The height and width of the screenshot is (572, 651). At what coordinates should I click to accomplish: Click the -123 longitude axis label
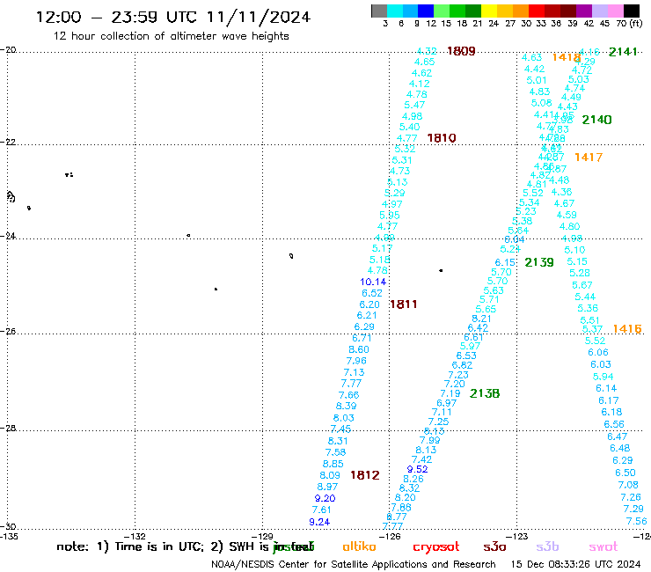[516, 536]
